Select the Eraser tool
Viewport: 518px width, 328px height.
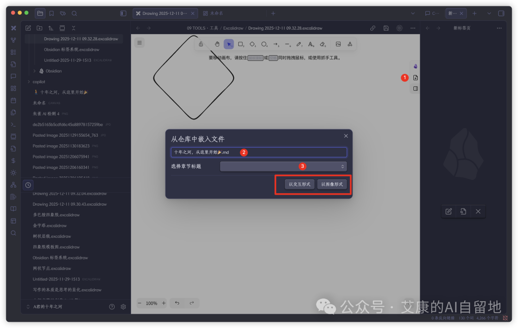(x=323, y=44)
